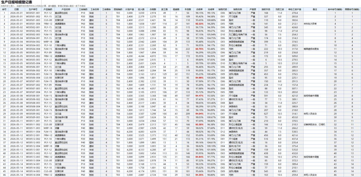Click the 班组编码 column header

pos(118,9)
